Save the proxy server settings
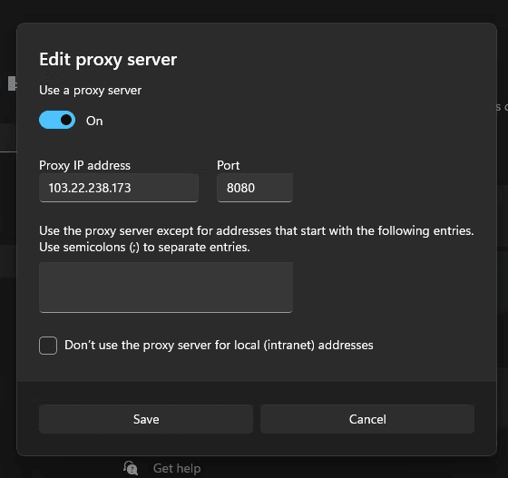This screenshot has height=478, width=508. tap(146, 419)
